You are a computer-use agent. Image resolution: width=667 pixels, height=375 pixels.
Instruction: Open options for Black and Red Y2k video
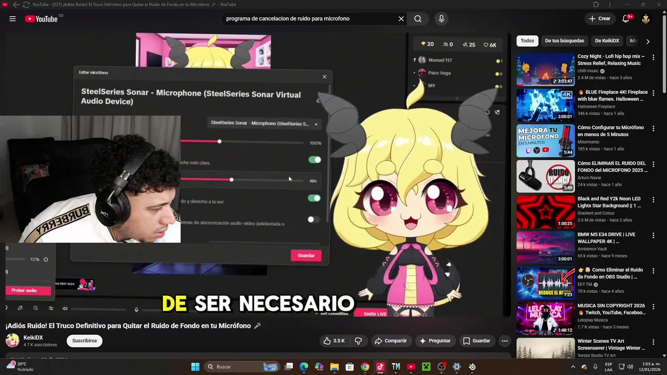(x=653, y=199)
